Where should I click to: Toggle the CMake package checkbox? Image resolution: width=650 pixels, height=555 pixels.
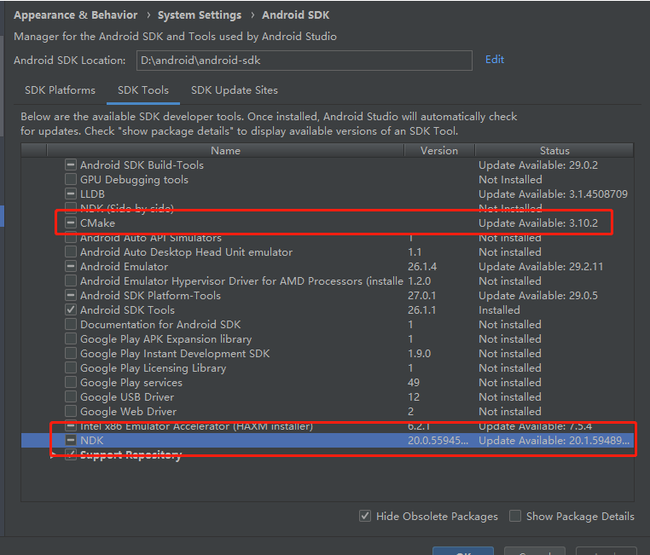pos(71,223)
